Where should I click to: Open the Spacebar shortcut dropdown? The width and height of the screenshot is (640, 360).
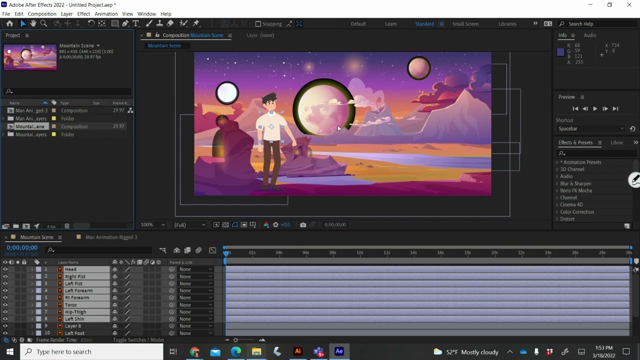coord(591,128)
